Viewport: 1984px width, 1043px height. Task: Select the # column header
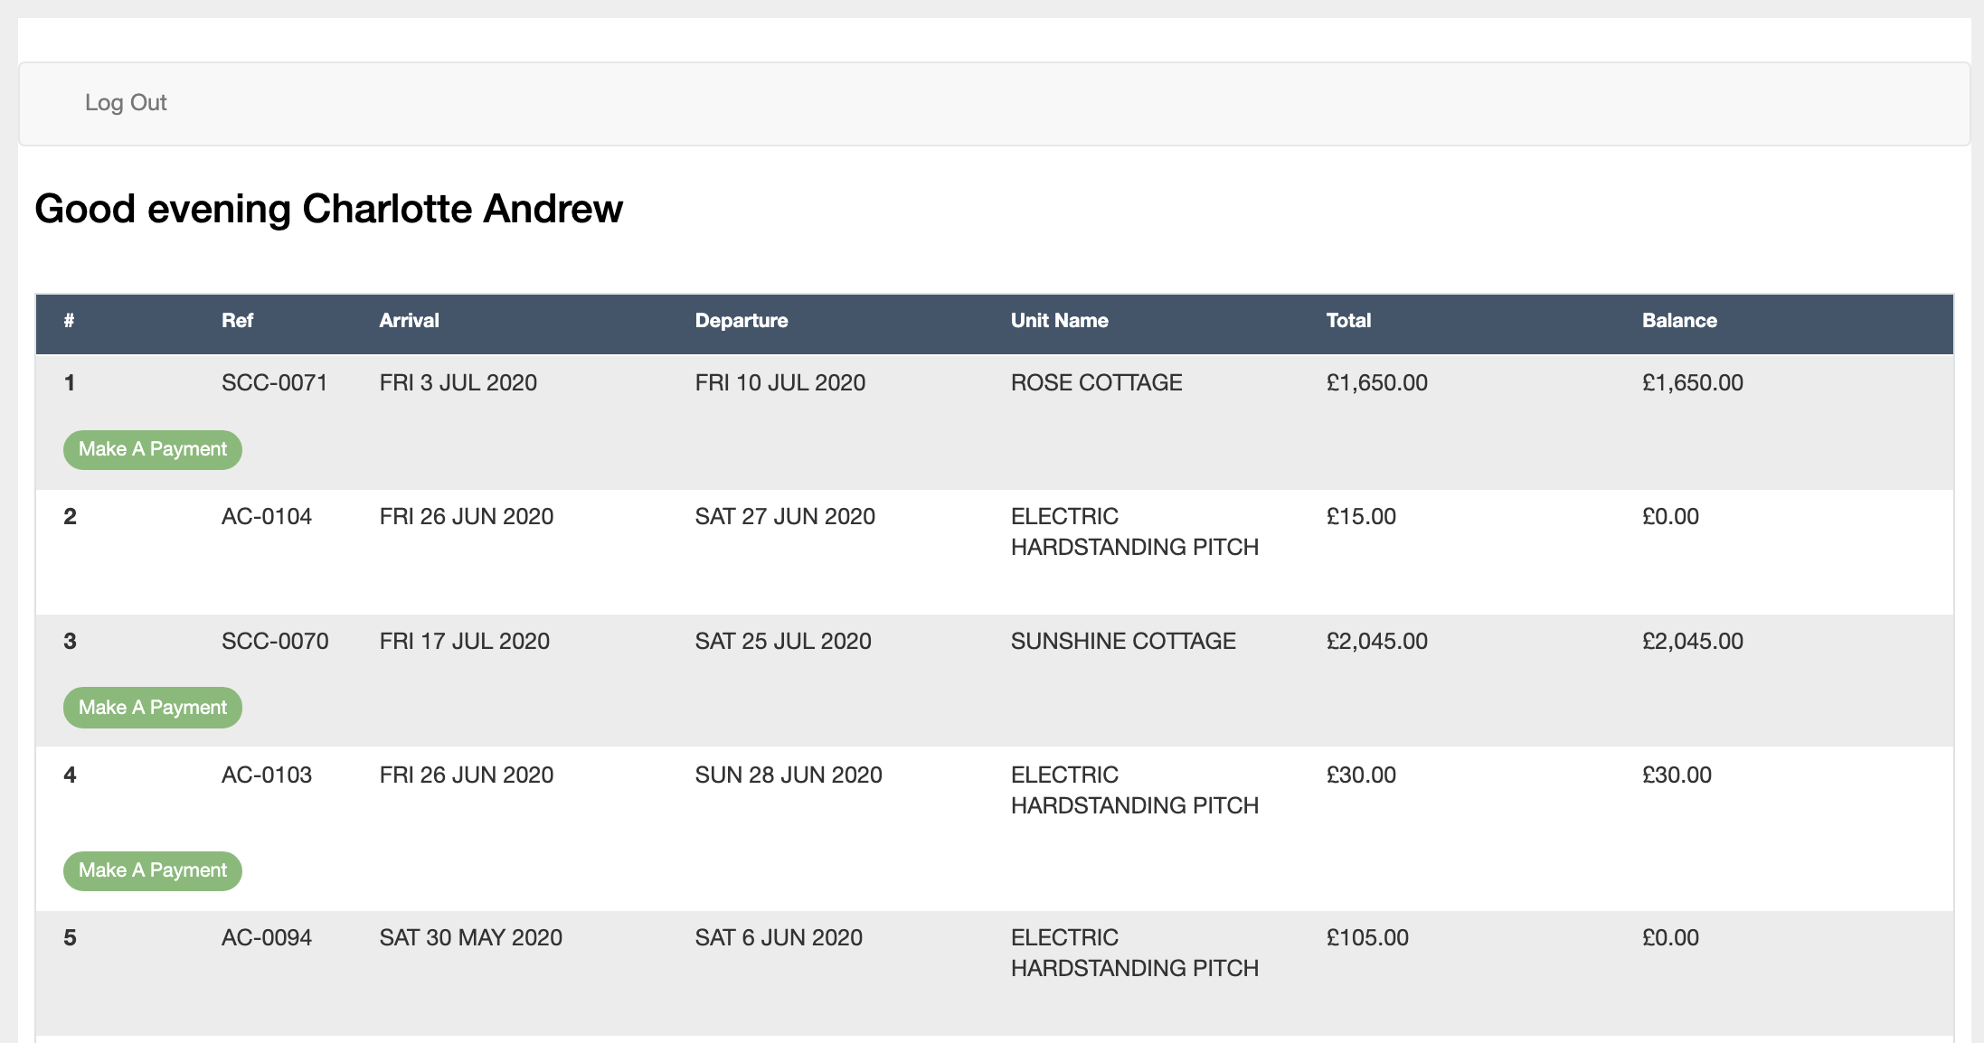(x=69, y=321)
